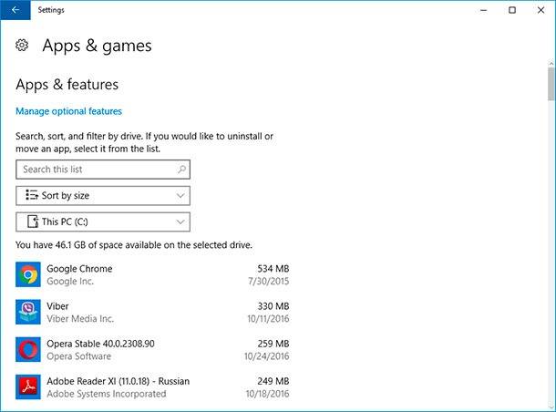Click the Opera Stable app icon
Screen dimensions: 556x412
point(28,350)
